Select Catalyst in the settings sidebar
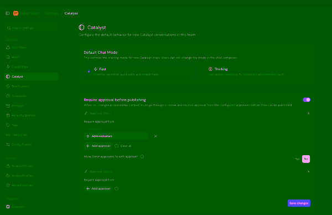The image size is (332, 215). pos(32,76)
